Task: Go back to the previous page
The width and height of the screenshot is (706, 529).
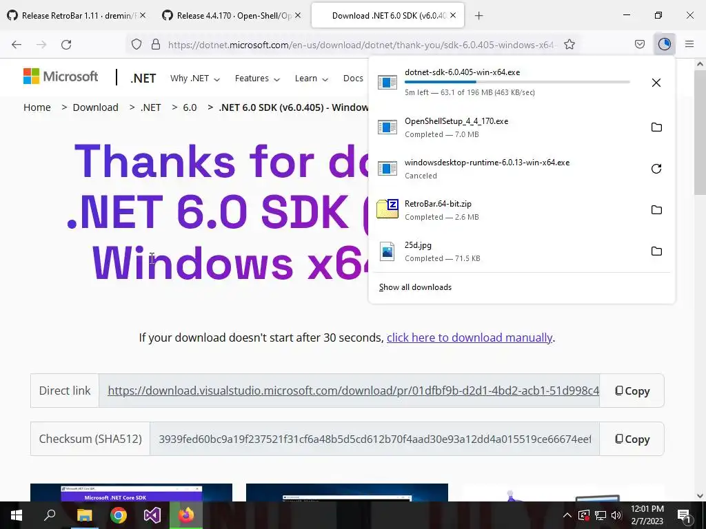Action: pyautogui.click(x=17, y=44)
